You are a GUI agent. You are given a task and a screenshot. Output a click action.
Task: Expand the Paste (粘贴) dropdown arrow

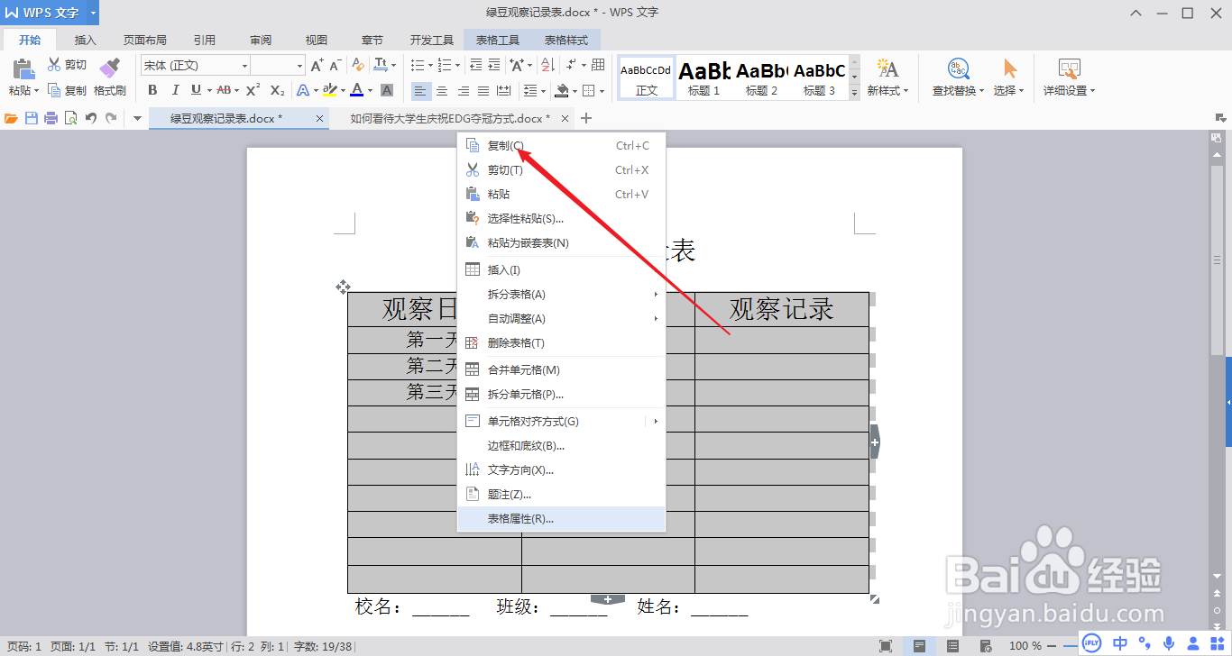pos(36,90)
